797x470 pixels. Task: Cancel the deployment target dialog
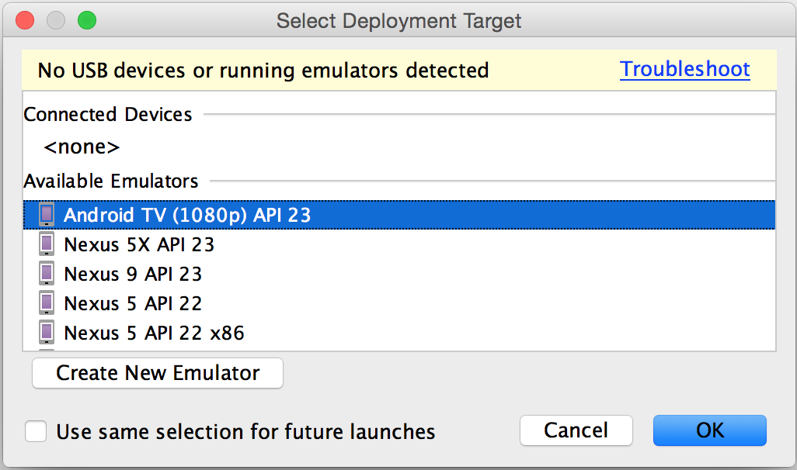click(576, 430)
